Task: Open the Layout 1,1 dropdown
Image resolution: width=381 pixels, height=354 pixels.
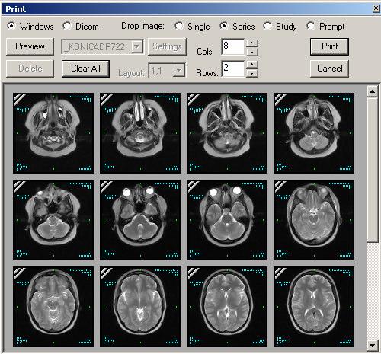Action: (x=179, y=70)
